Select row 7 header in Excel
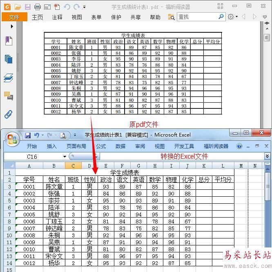The image size is (272, 272). tap(9, 214)
